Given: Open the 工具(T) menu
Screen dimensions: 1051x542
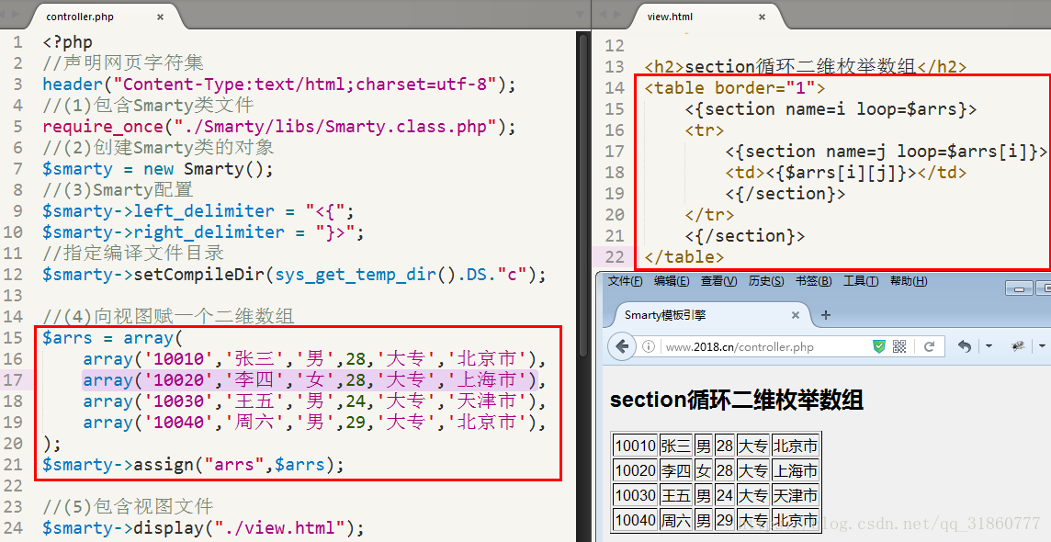Looking at the screenshot, I should coord(861,281).
